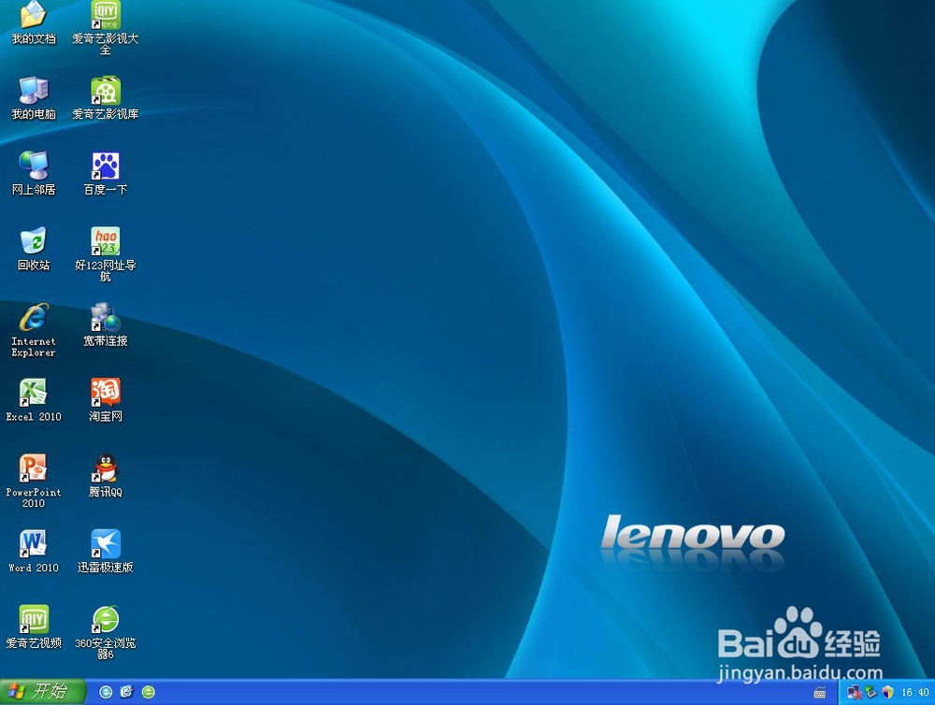Click the safely remove hardware tray icon
Screen dimensions: 935x705
click(x=871, y=692)
